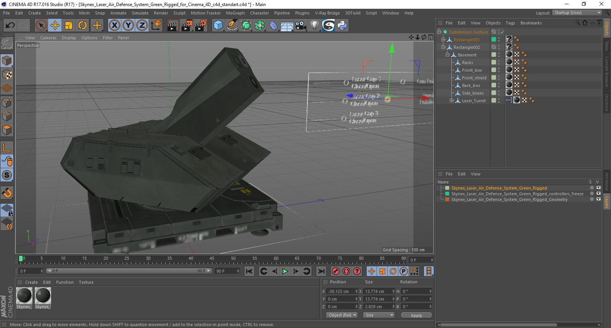Open Edit Render Settings
The image size is (611, 328).
[201, 26]
